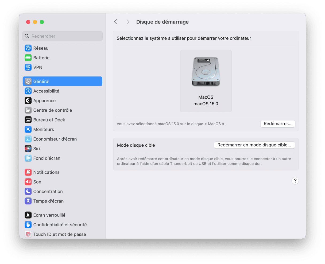The height and width of the screenshot is (264, 325).
Task: Choose the Son label
Action: tap(37, 182)
